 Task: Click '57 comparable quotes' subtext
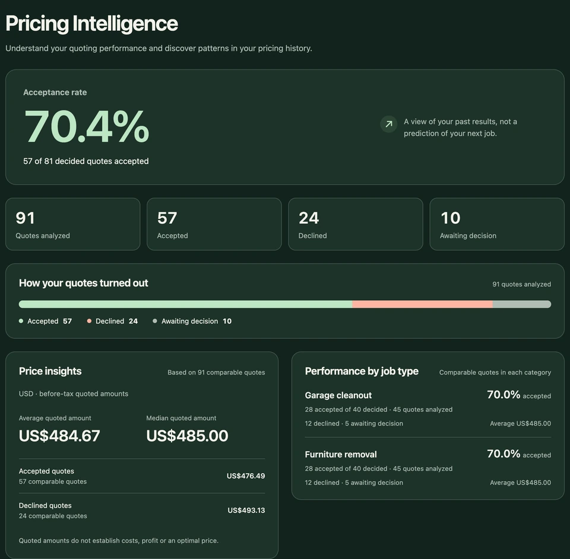tap(53, 482)
